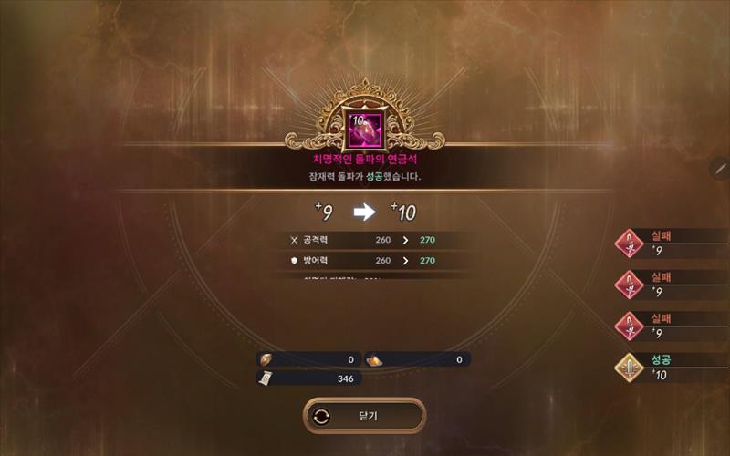
Task: Click the +10 alchemy stone item icon
Action: tap(365, 129)
